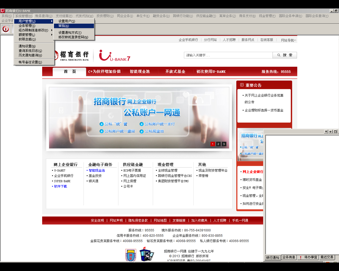Open the 开放式基金 navigation tab

coord(175,71)
